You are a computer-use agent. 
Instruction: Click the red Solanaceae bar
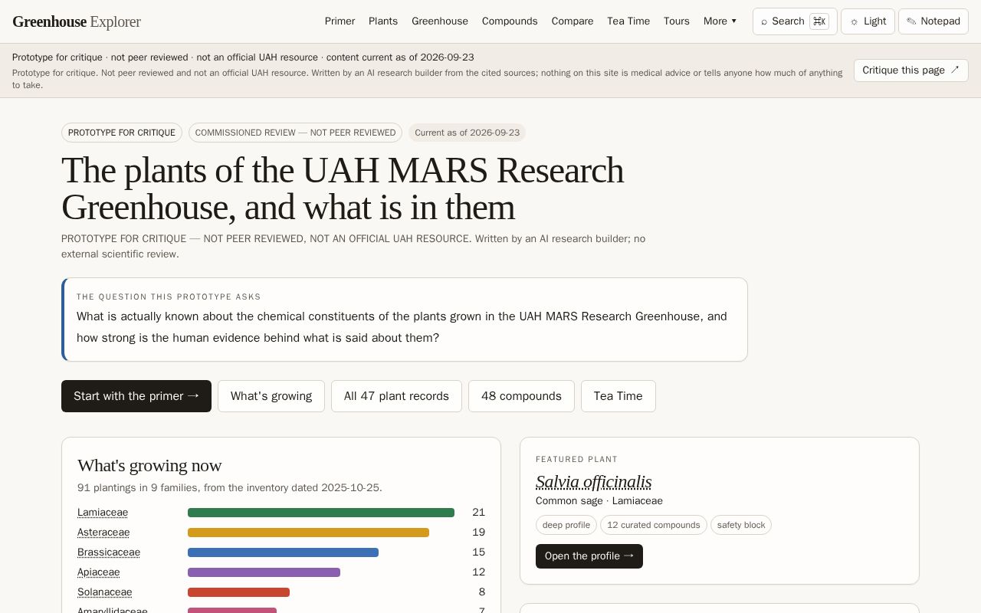pyautogui.click(x=238, y=592)
